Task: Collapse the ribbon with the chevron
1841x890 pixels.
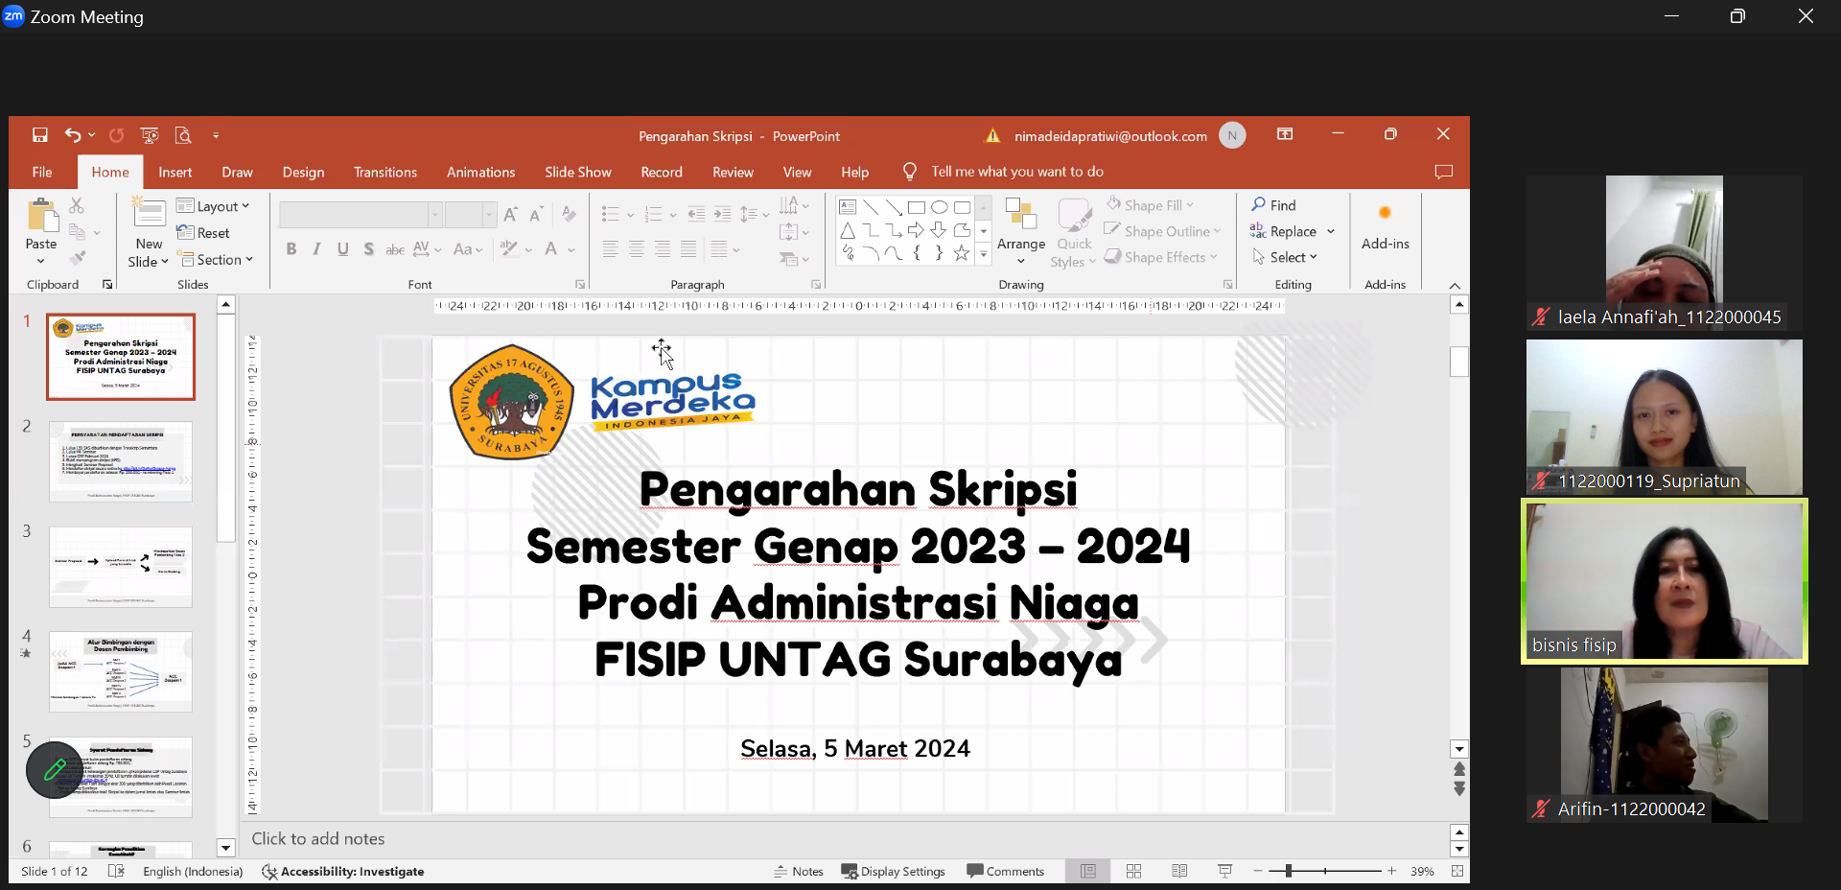Action: (1455, 285)
